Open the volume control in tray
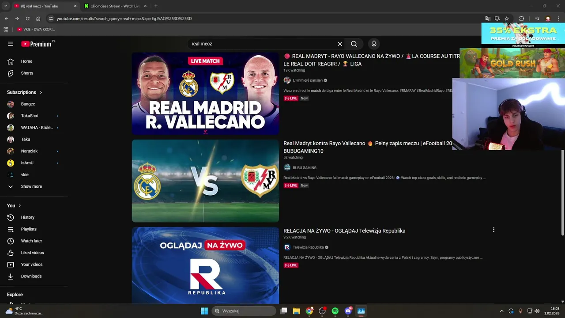This screenshot has height=318, width=565. coord(537,311)
